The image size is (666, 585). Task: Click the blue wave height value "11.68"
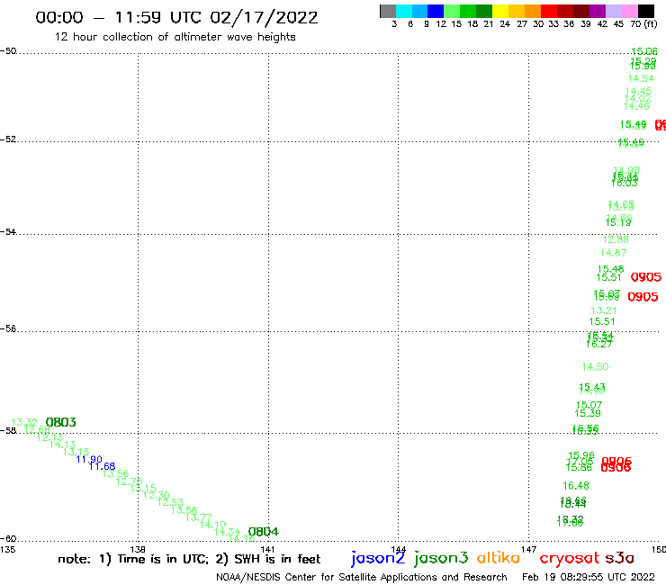tap(102, 466)
